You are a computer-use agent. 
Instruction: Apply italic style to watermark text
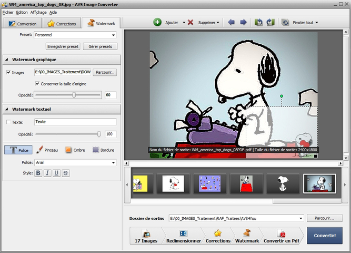coord(47,173)
